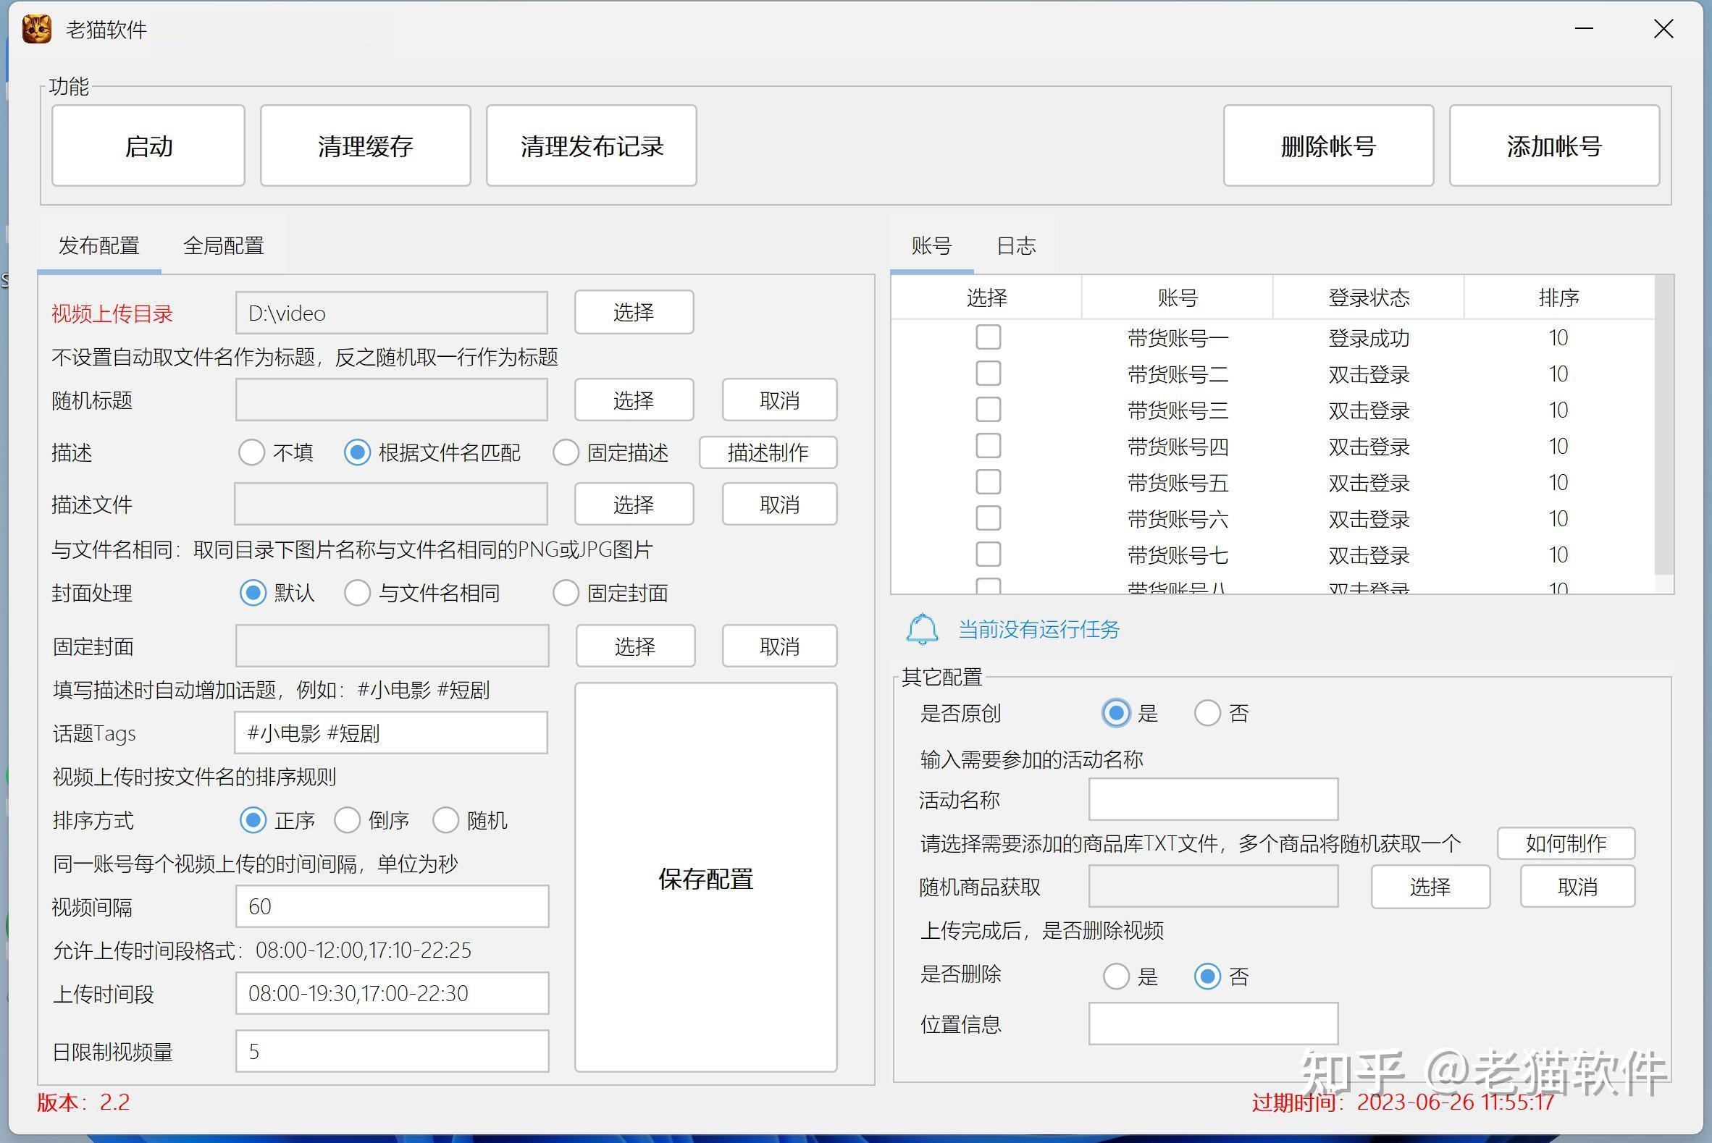The height and width of the screenshot is (1143, 1712).
Task: Set 是否原创 to 否
Action: [1207, 713]
